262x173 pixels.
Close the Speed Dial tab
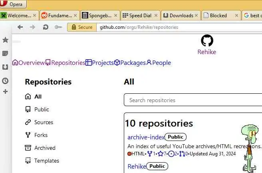point(156,15)
